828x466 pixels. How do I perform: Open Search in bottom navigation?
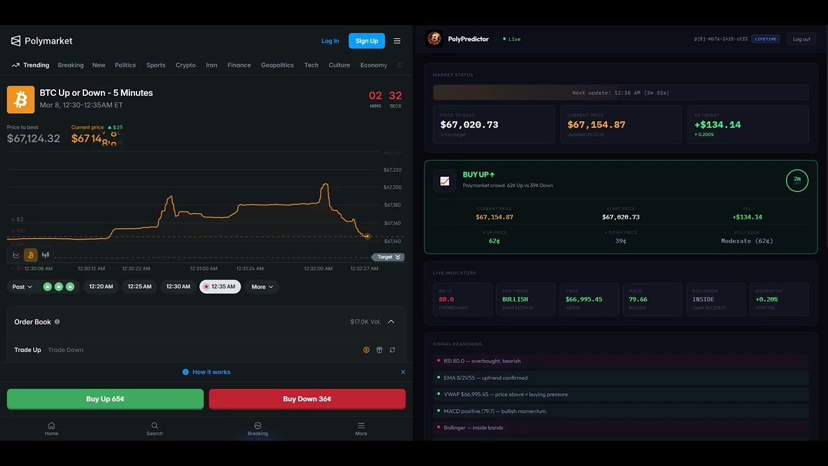[155, 429]
